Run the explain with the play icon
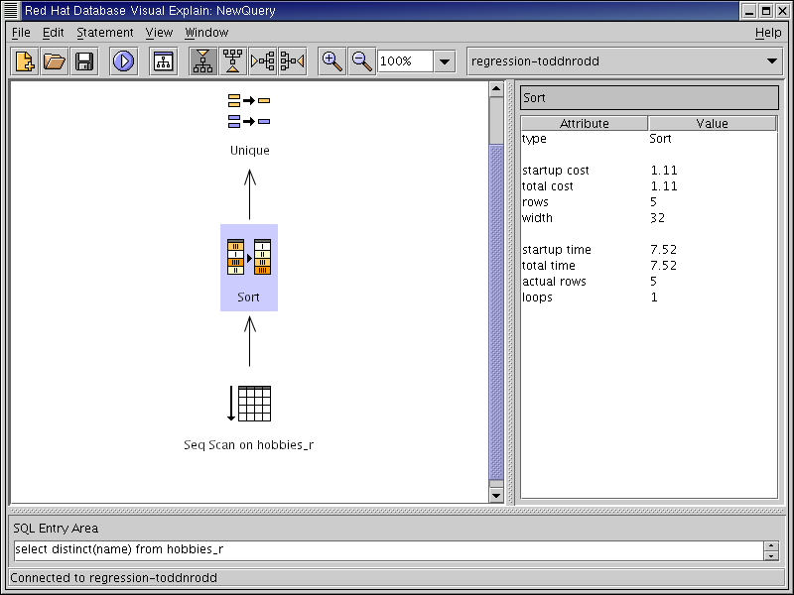 [123, 61]
